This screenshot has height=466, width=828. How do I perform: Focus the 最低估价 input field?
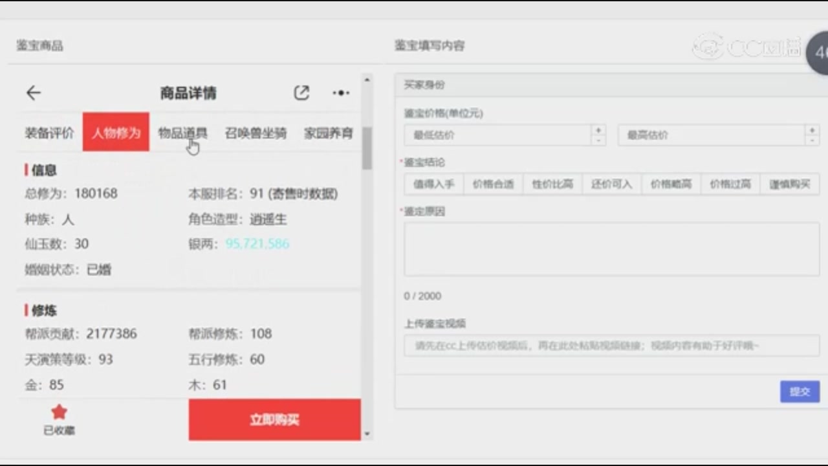497,135
